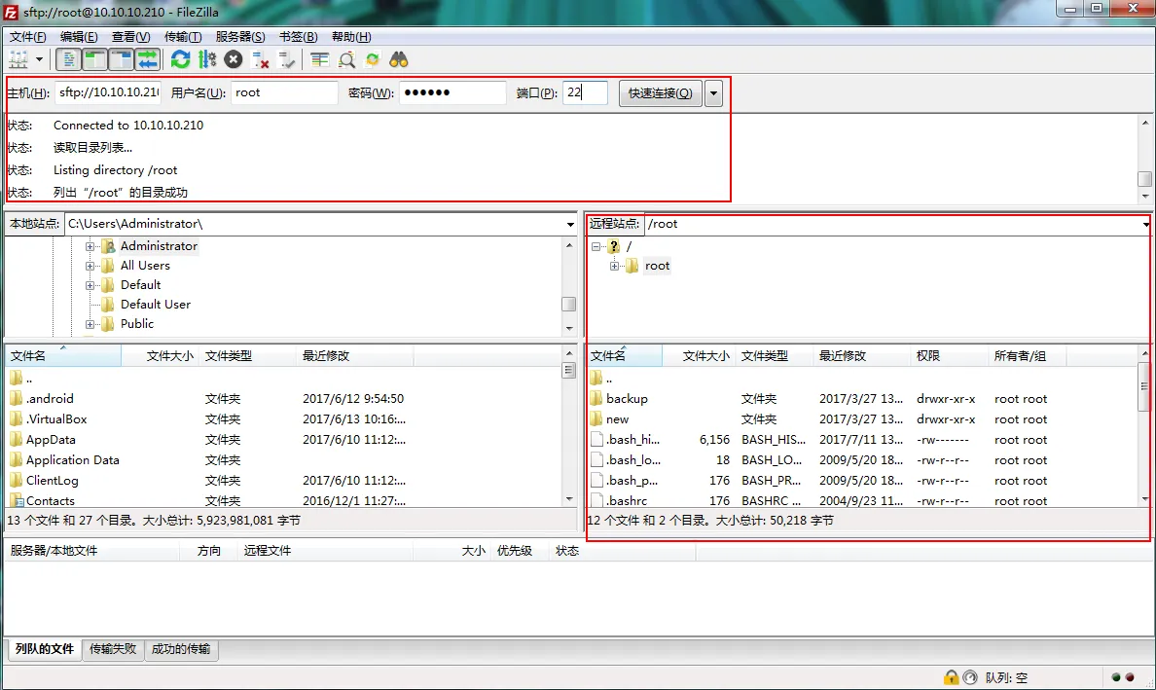Switch to the 传输失败 tab
The image size is (1156, 690).
tap(113, 649)
